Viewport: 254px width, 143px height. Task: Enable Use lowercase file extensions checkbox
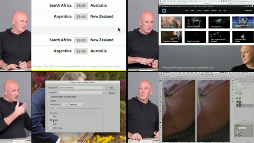[49, 96]
